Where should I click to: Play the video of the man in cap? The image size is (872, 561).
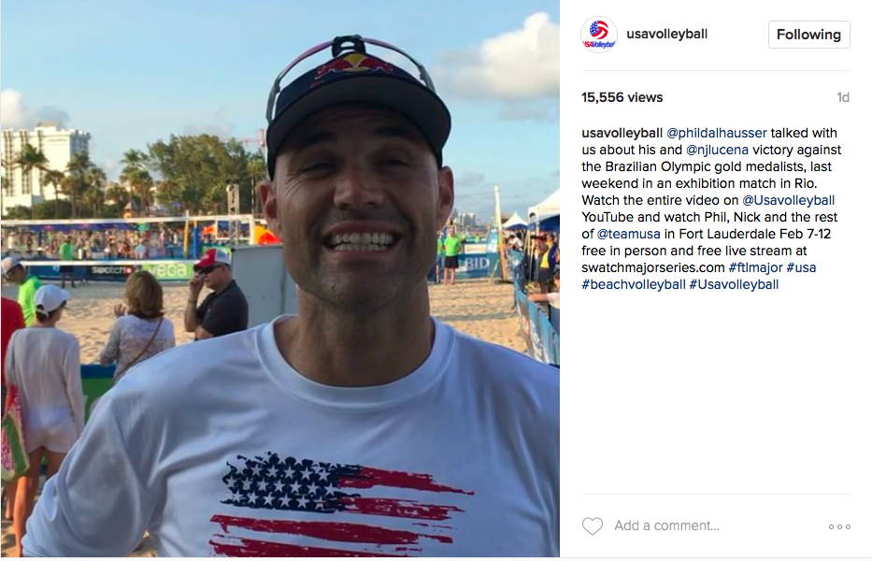pos(279,279)
